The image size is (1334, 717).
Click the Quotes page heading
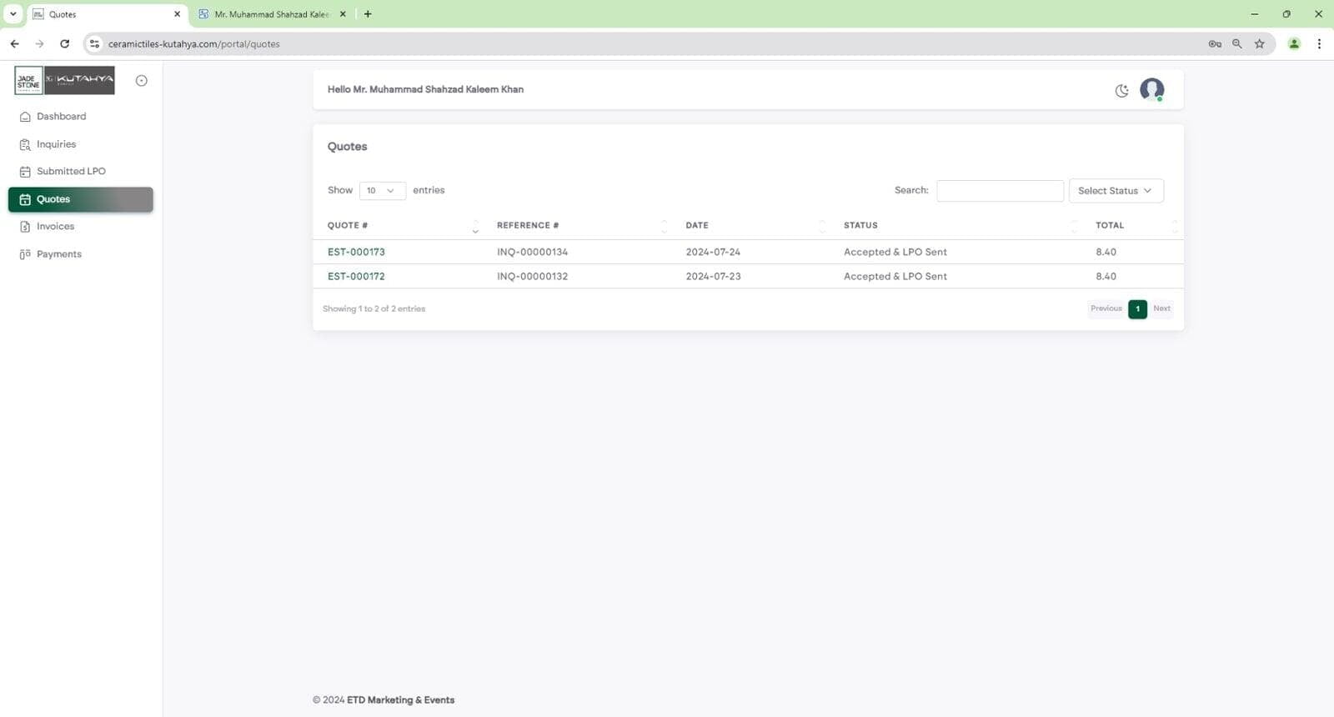pyautogui.click(x=347, y=147)
